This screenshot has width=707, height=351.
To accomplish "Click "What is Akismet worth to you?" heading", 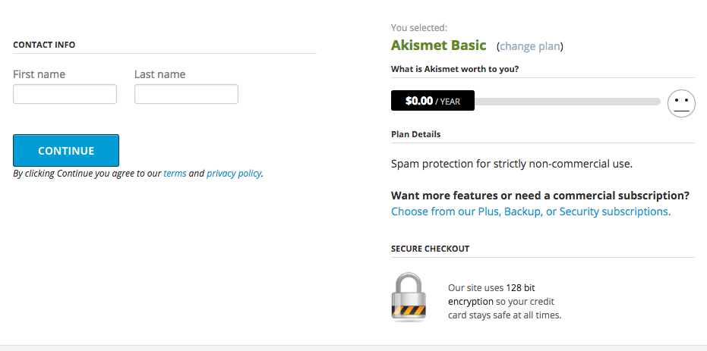I will (455, 69).
